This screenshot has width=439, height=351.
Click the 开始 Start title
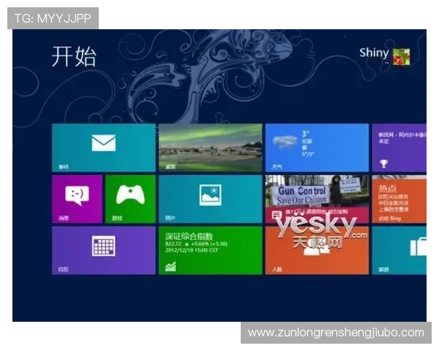click(x=74, y=57)
